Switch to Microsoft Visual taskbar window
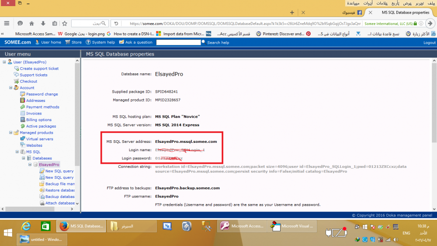This screenshot has height=246, width=437. pos(292,226)
